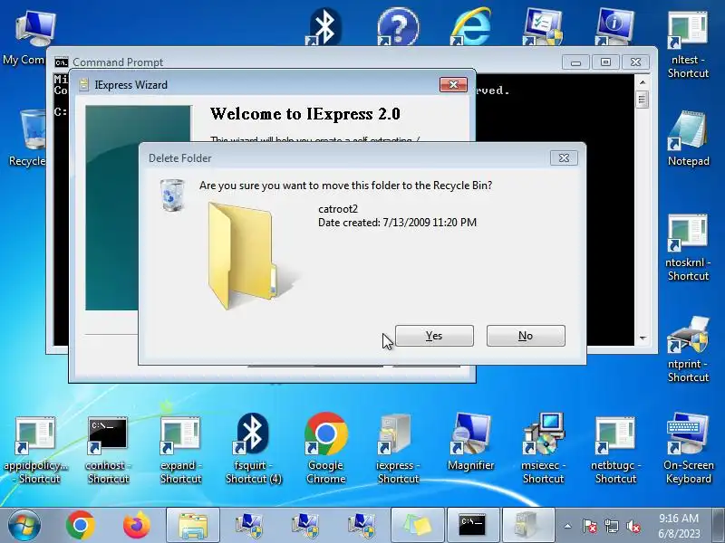The width and height of the screenshot is (725, 543).
Task: Open the On-Screen Keyboard icon
Action: point(688,449)
